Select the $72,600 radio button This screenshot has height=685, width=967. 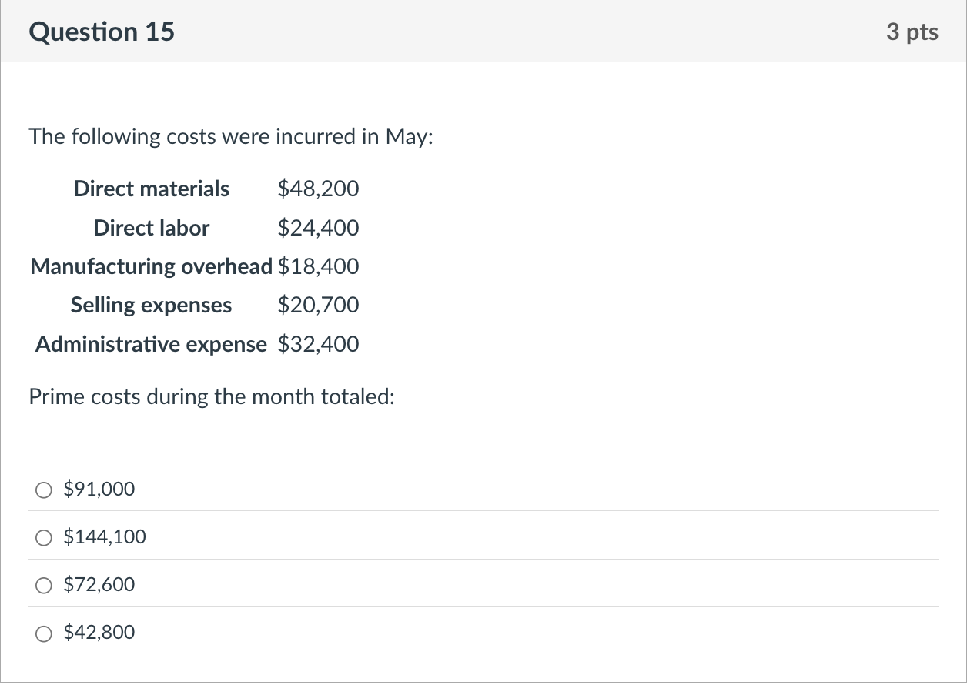44,585
